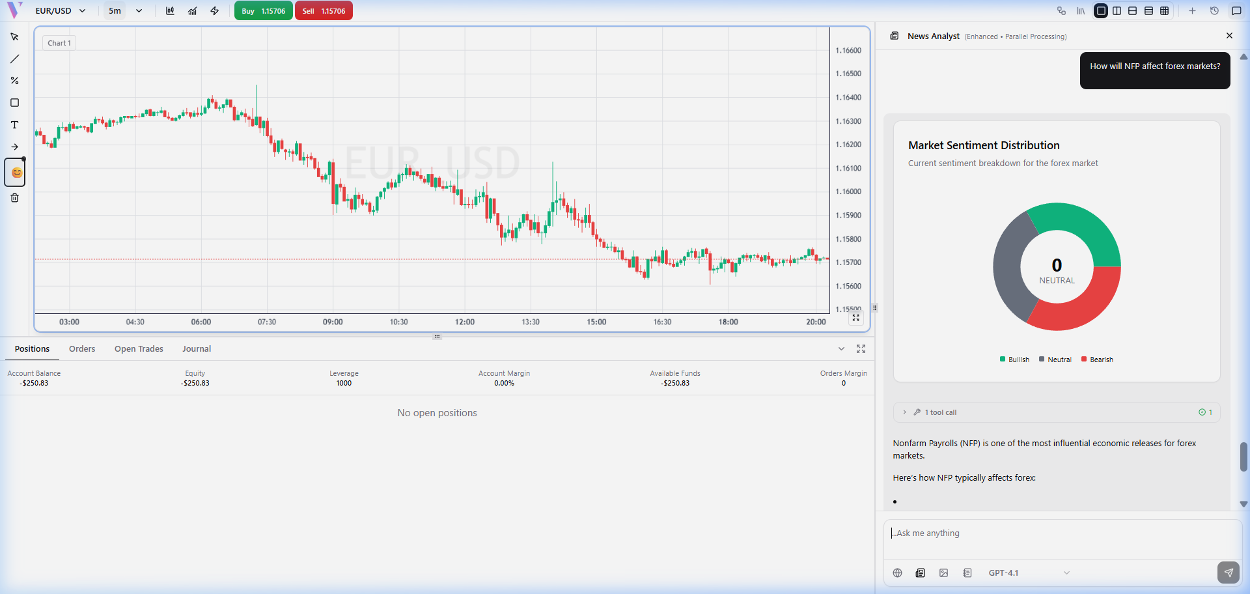Open the emoji sticker tool
Screen dimensions: 1250x594
pyautogui.click(x=16, y=173)
